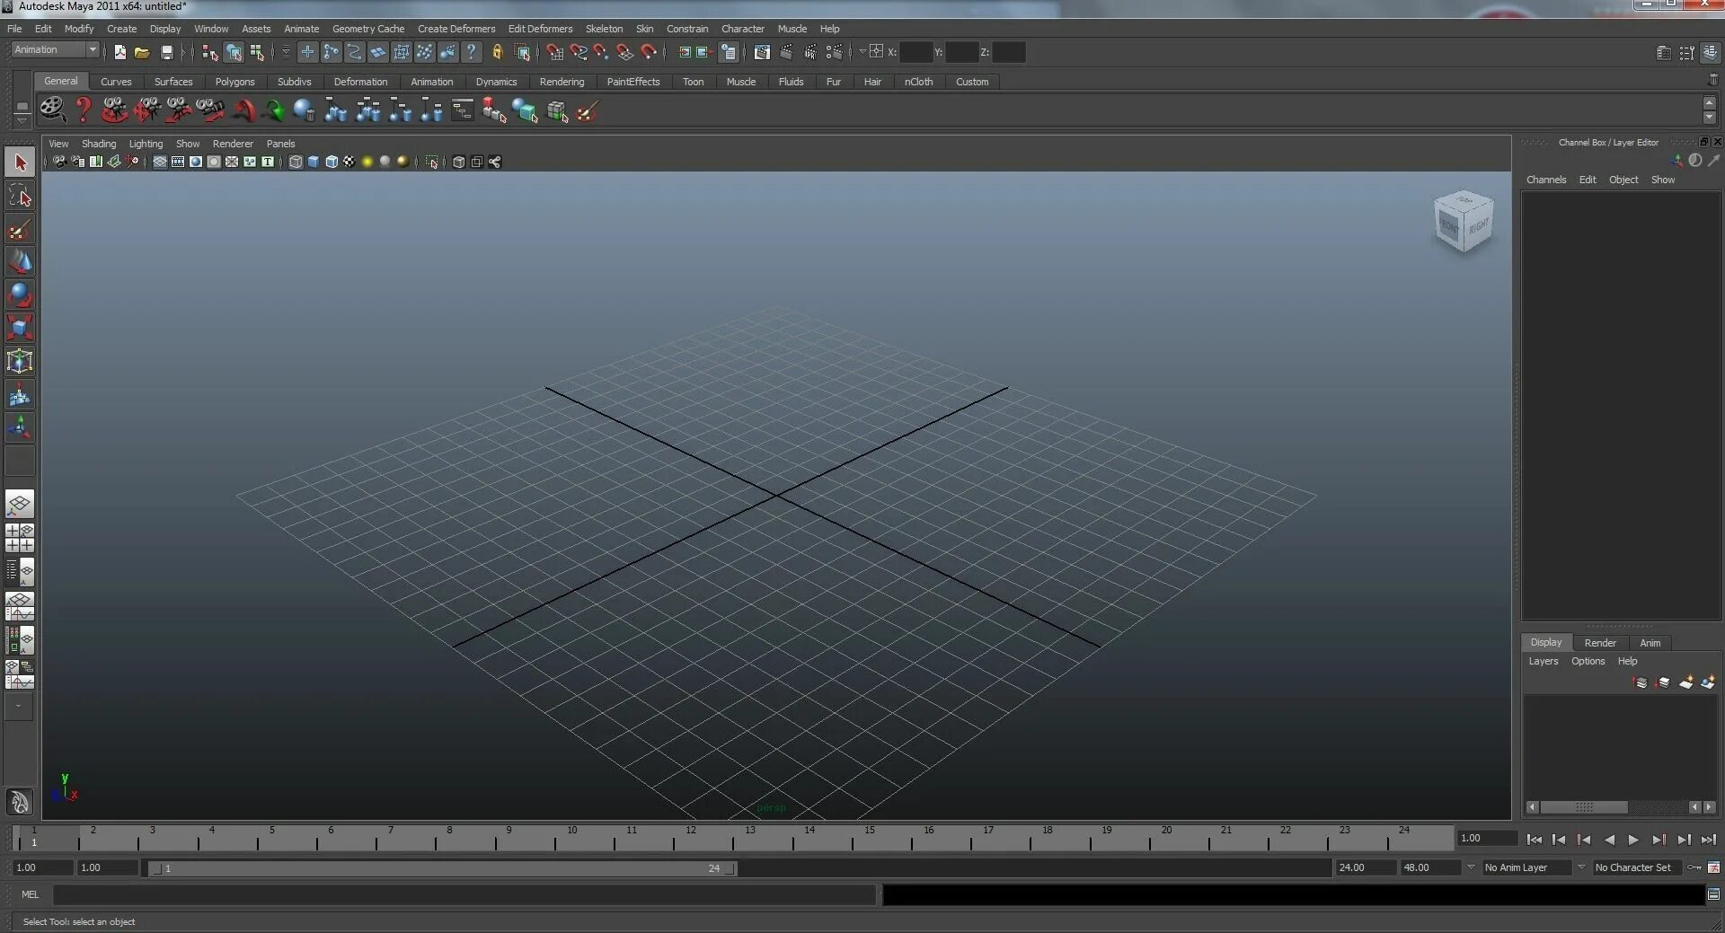
Task: Switch to Persp/Outliner panel layout
Action: coord(20,571)
